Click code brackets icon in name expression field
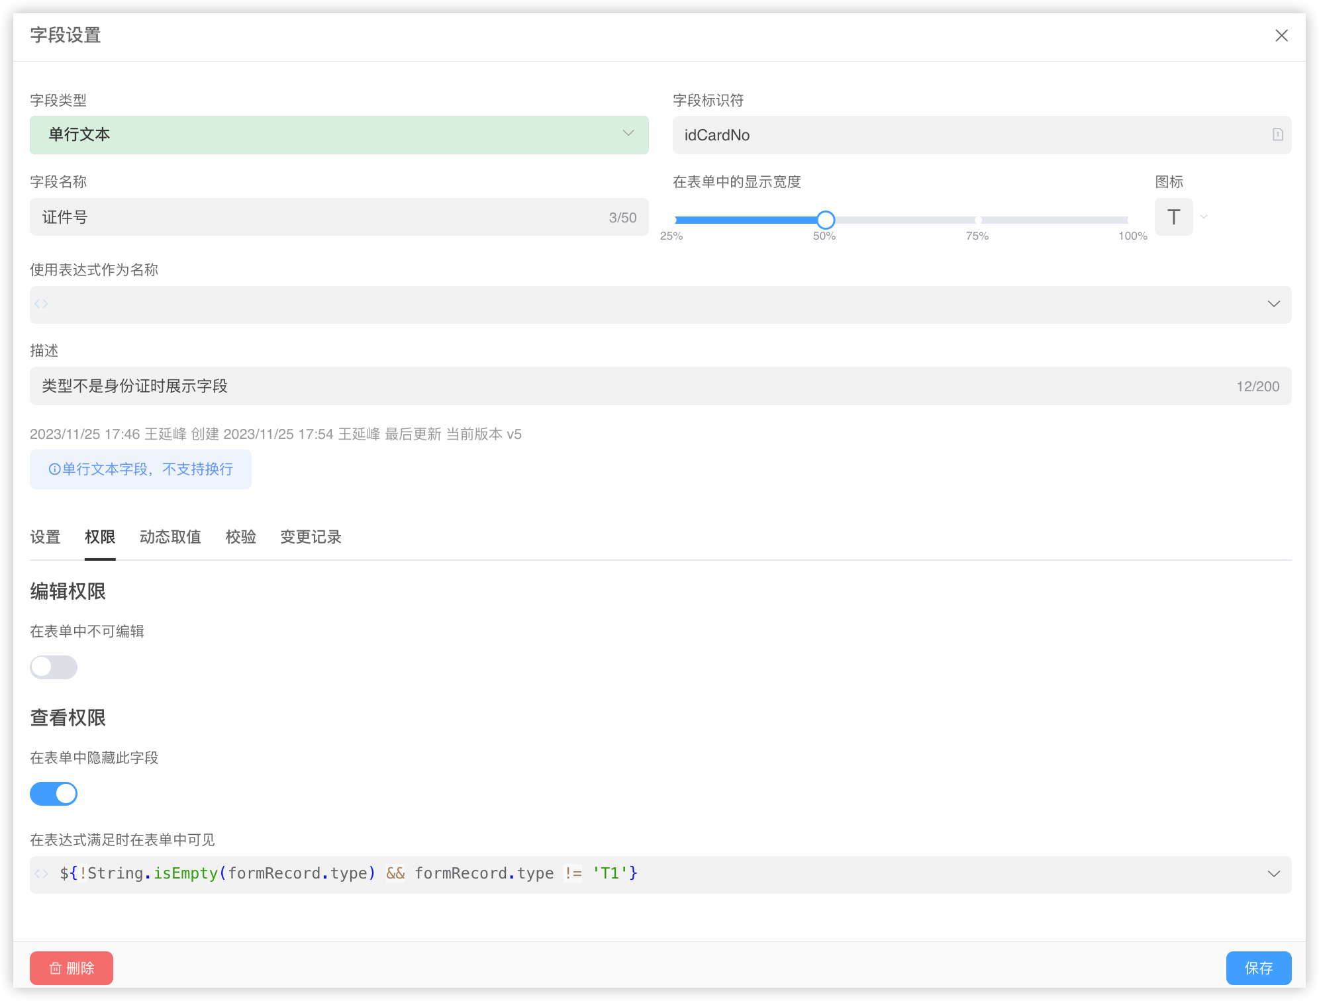This screenshot has width=1319, height=1001. click(x=42, y=304)
